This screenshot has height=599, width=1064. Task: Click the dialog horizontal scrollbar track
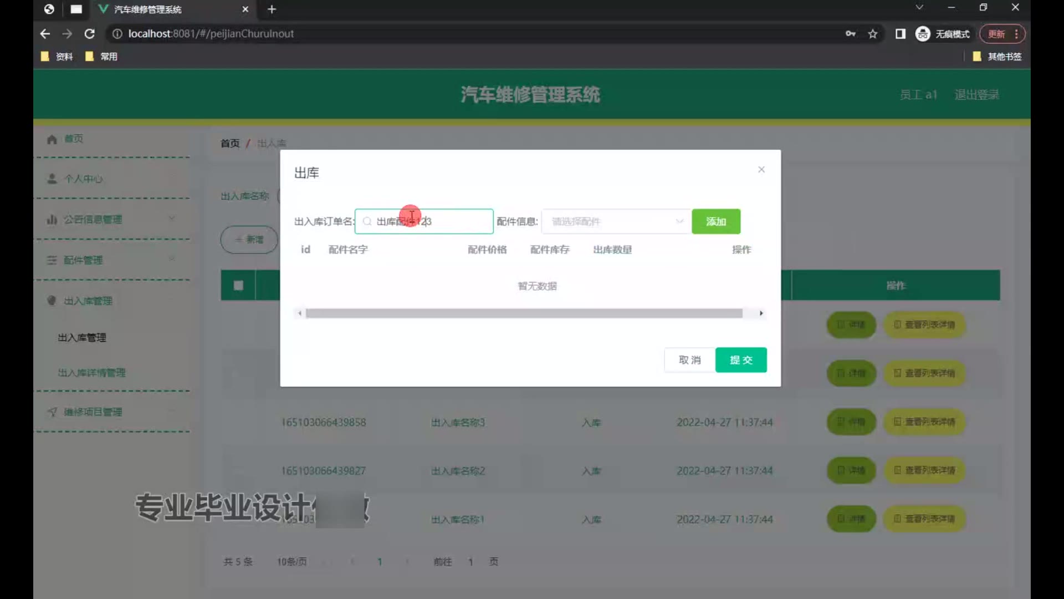524,313
